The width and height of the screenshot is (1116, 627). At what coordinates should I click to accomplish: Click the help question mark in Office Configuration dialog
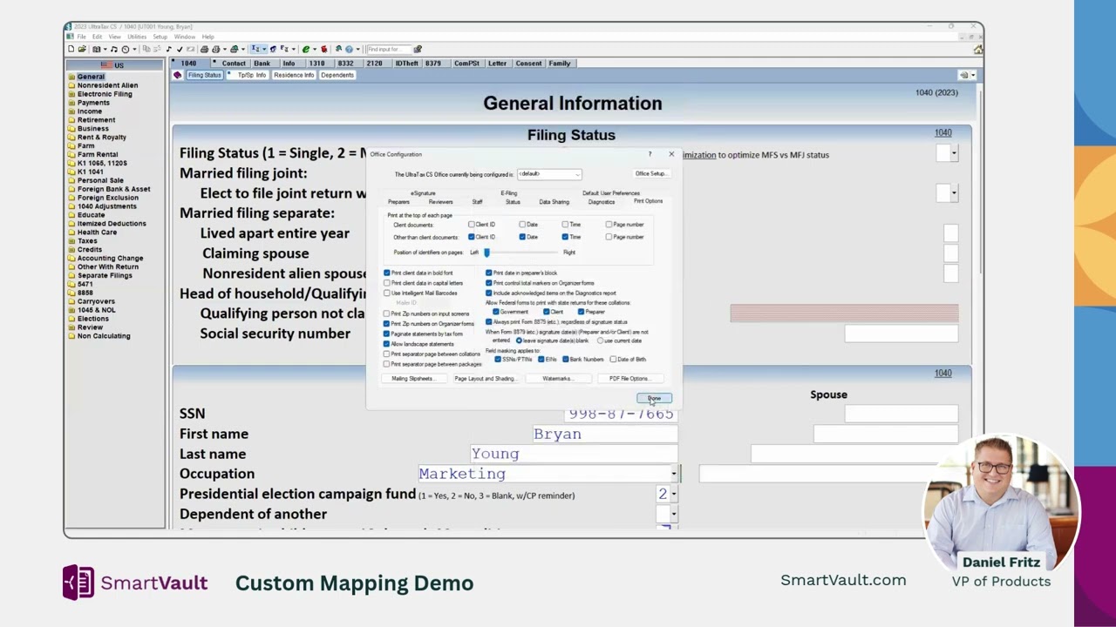[650, 154]
